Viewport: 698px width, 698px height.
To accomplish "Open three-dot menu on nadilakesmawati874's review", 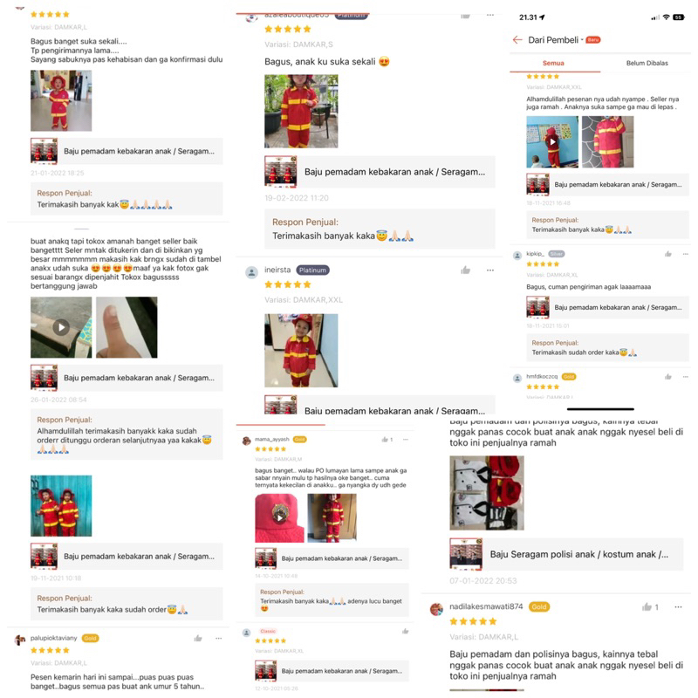I will pyautogui.click(x=678, y=606).
